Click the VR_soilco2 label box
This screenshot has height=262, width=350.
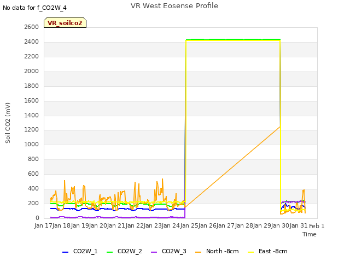(65, 22)
